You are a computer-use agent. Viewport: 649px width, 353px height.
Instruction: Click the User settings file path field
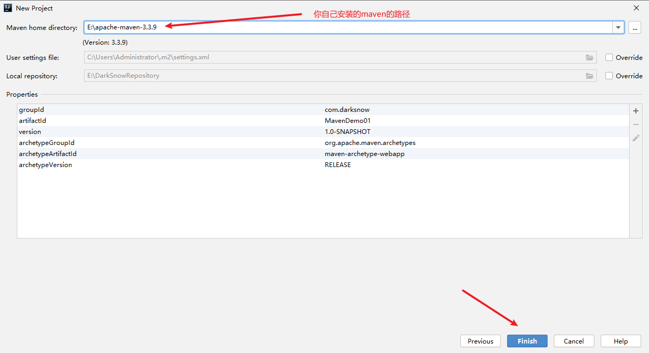pyautogui.click(x=340, y=57)
